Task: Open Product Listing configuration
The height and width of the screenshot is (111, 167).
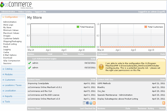Action: point(10,44)
